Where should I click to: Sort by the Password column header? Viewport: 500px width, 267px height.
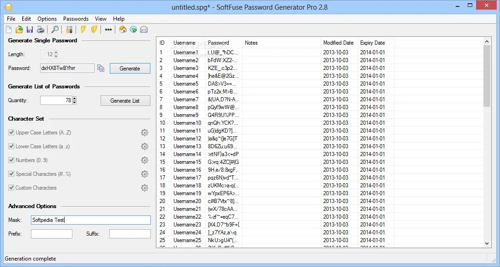pyautogui.click(x=224, y=43)
